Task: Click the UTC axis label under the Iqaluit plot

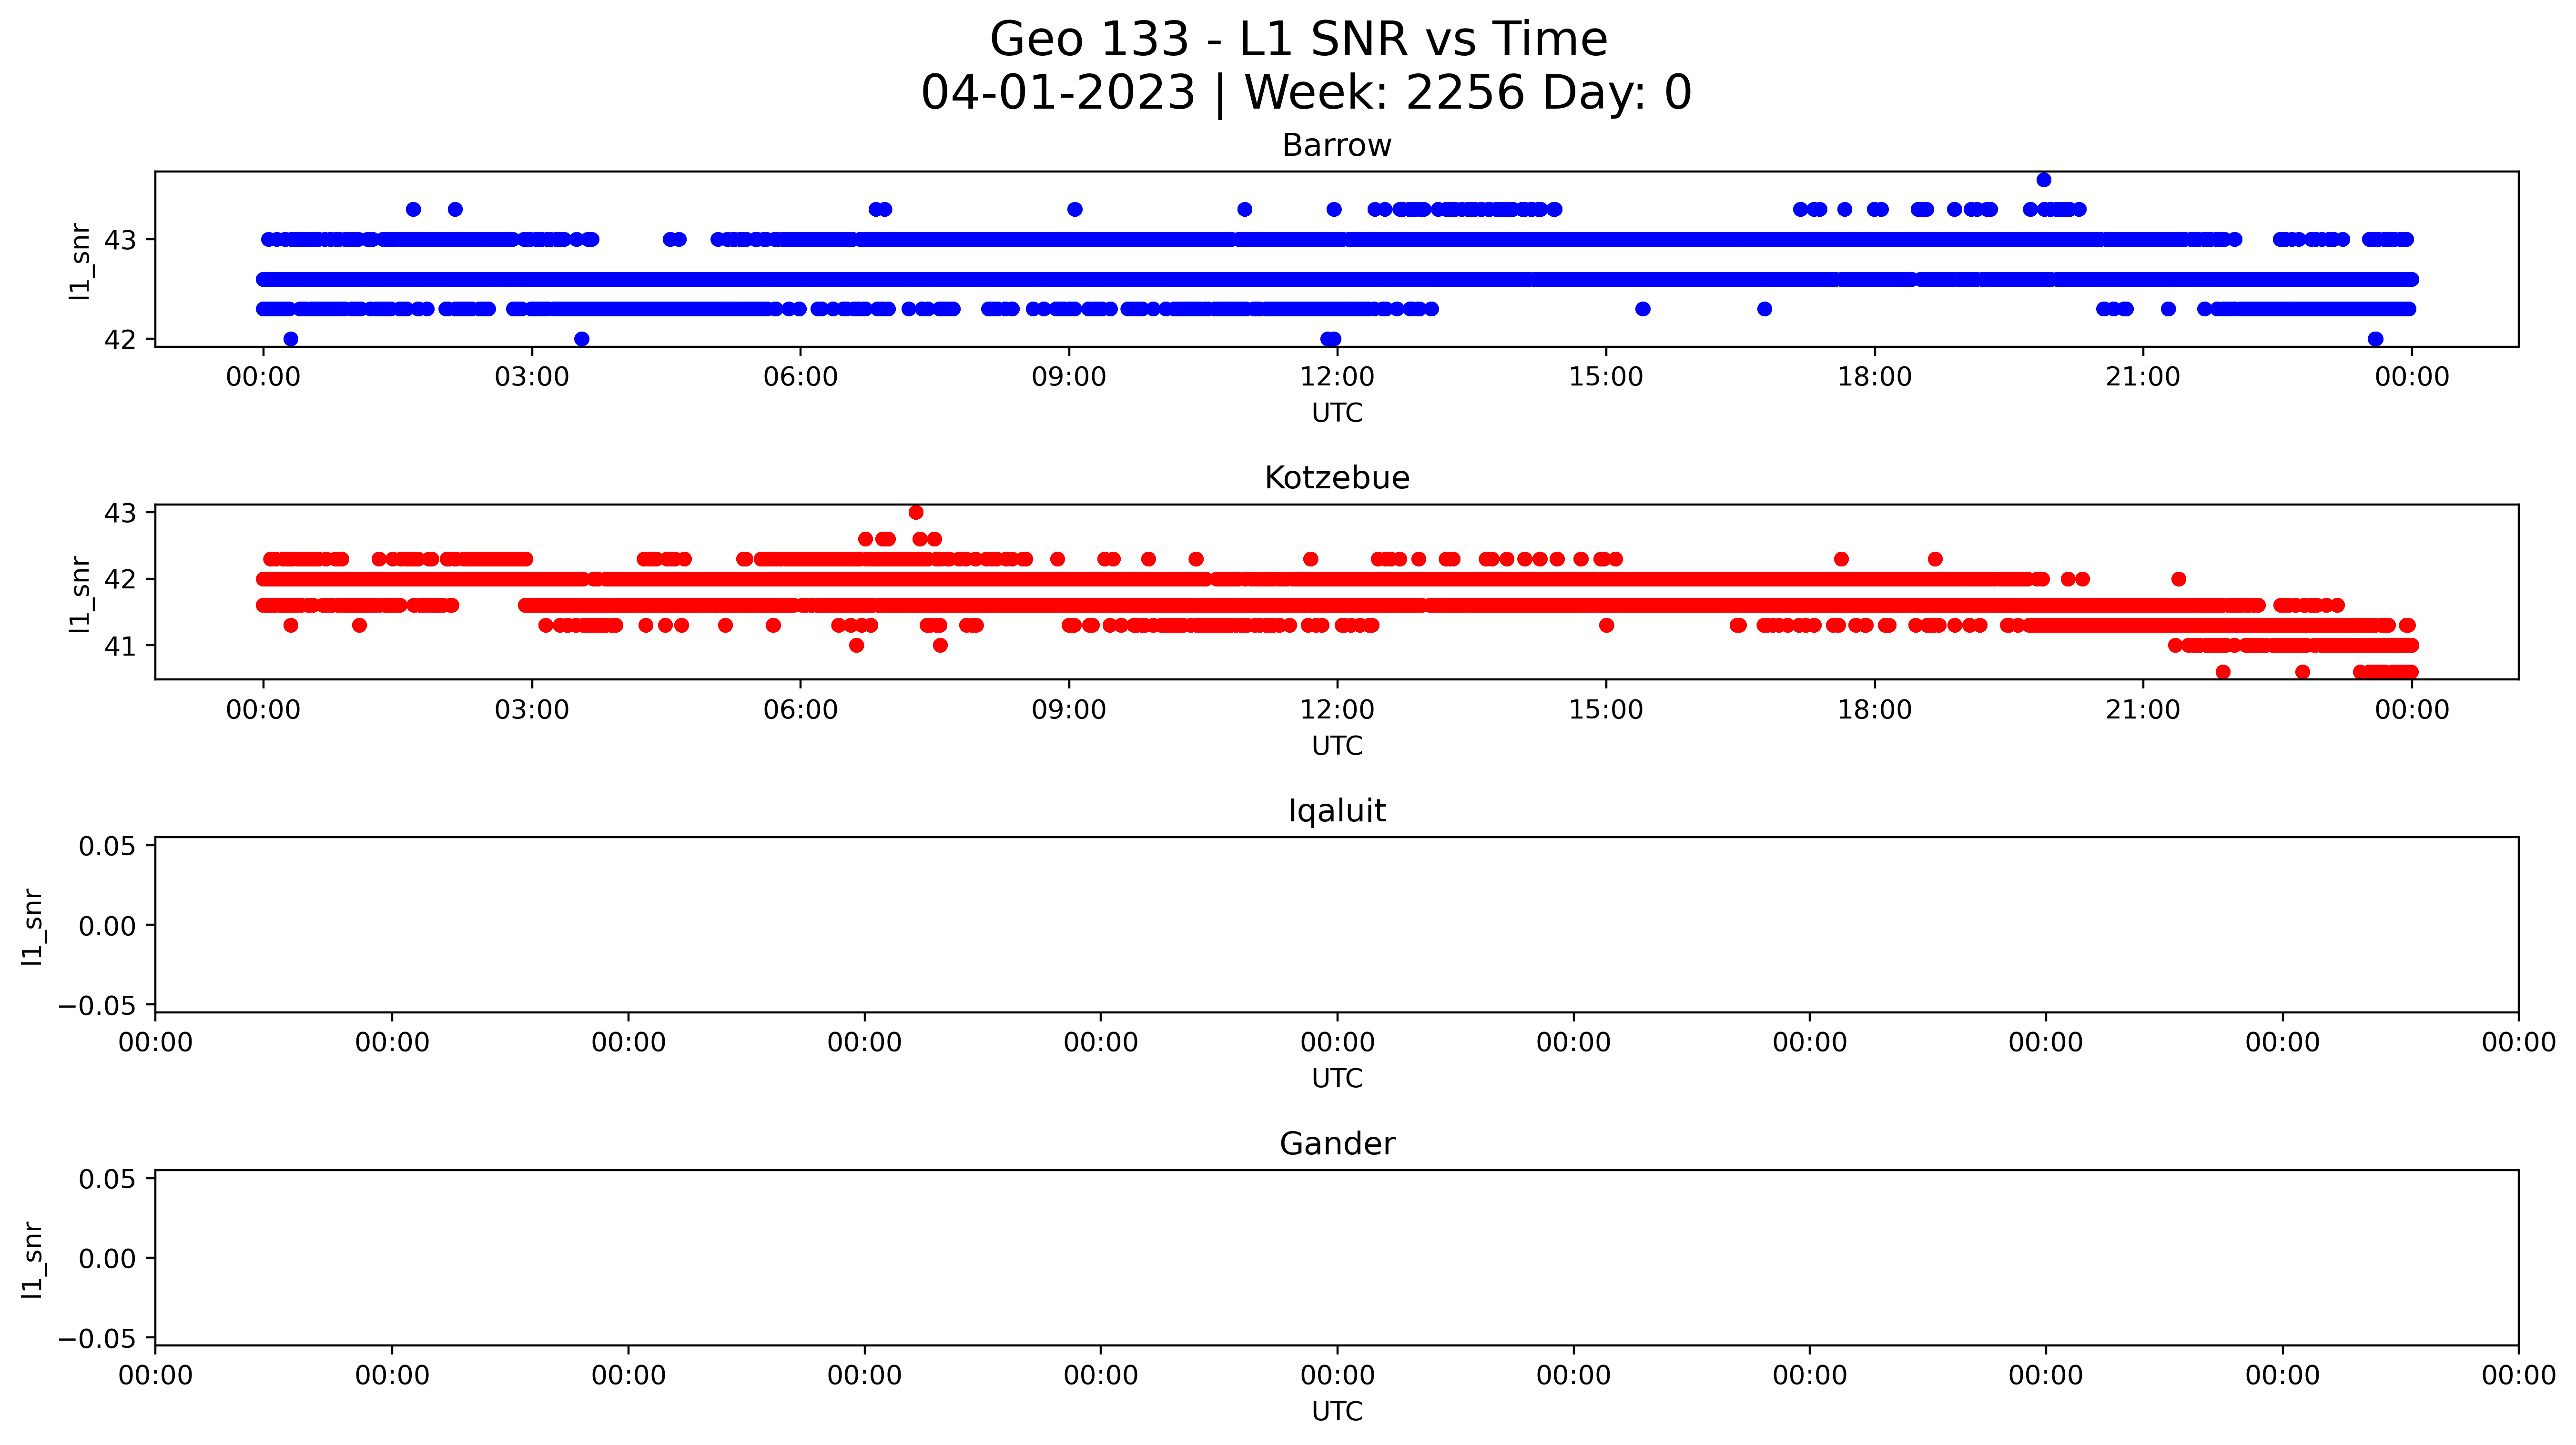Action: click(x=1337, y=1079)
